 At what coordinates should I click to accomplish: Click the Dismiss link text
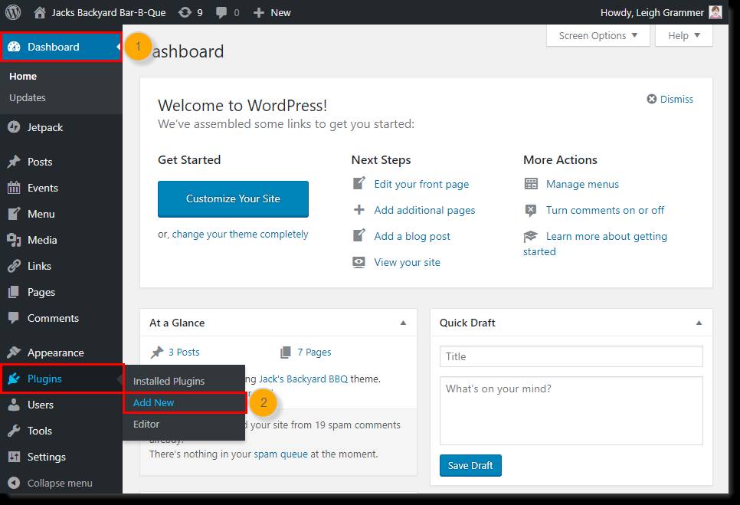point(676,99)
